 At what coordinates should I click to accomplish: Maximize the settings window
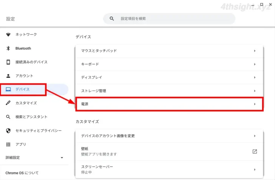coord(261,5)
